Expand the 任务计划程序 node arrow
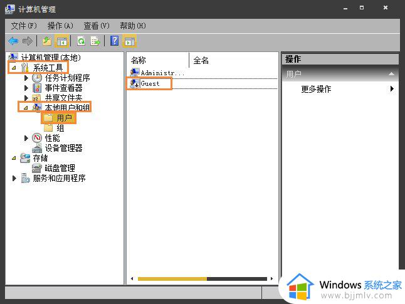 point(26,78)
